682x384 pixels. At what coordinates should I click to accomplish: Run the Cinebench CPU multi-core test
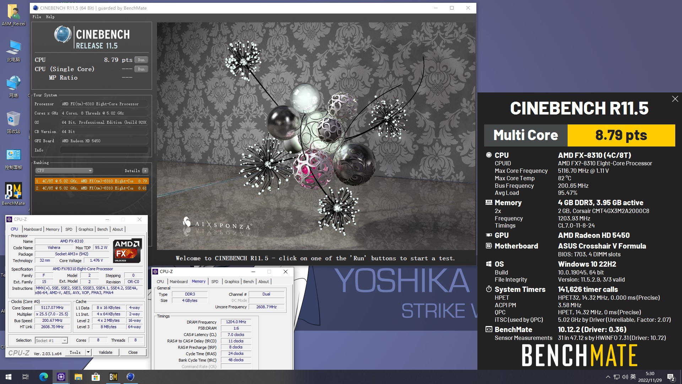pos(141,60)
